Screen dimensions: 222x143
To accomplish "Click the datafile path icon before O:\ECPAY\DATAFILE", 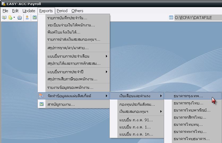I will pos(171,18).
